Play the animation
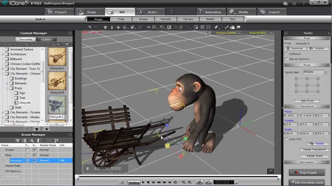Viewport: 332px width, 186px height. click(x=143, y=182)
